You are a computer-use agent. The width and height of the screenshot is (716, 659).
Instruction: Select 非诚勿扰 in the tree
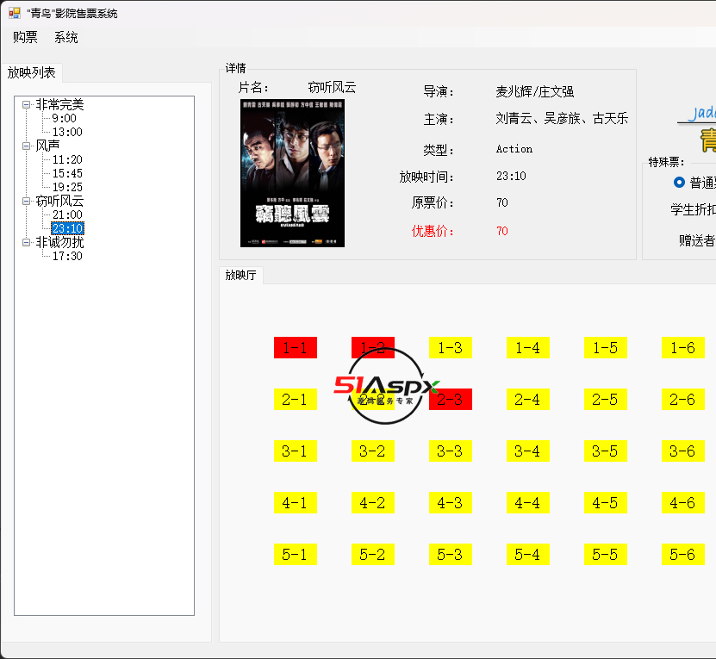[x=59, y=242]
